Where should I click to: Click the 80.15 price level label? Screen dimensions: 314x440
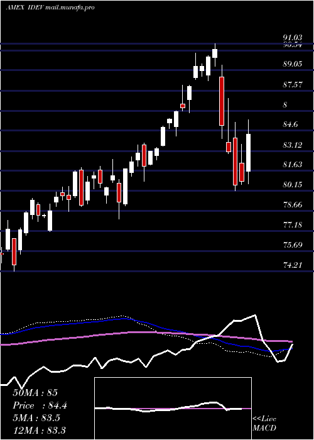click(293, 184)
